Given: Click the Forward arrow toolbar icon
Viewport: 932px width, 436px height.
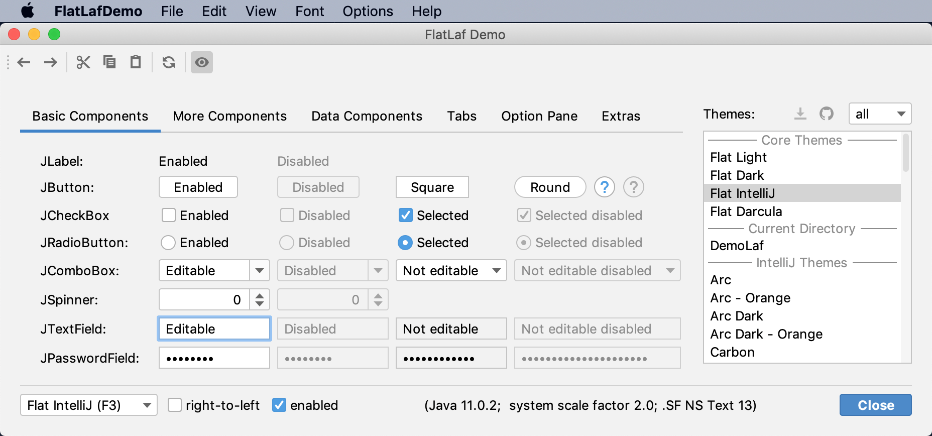Looking at the screenshot, I should click(50, 62).
